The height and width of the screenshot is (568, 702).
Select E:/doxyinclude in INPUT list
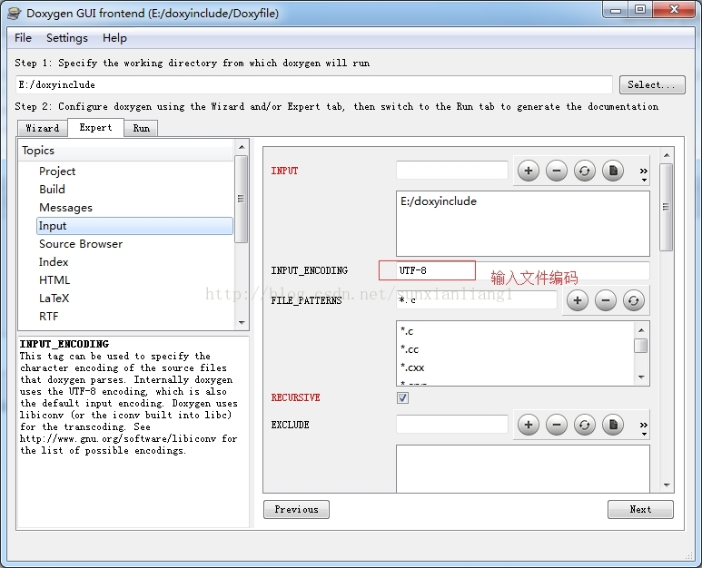click(439, 201)
